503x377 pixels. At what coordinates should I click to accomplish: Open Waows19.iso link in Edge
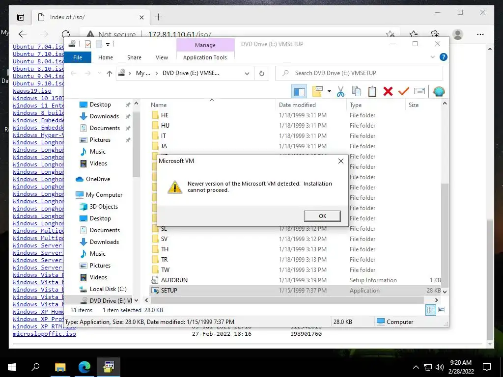(32, 91)
